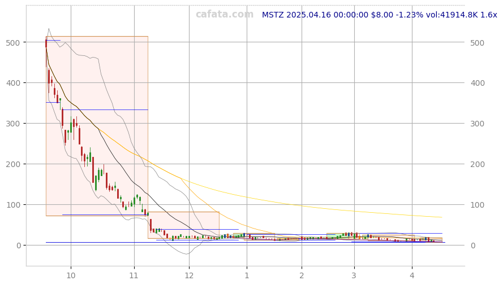Click the 300 label on the left y-axis

click(13, 124)
